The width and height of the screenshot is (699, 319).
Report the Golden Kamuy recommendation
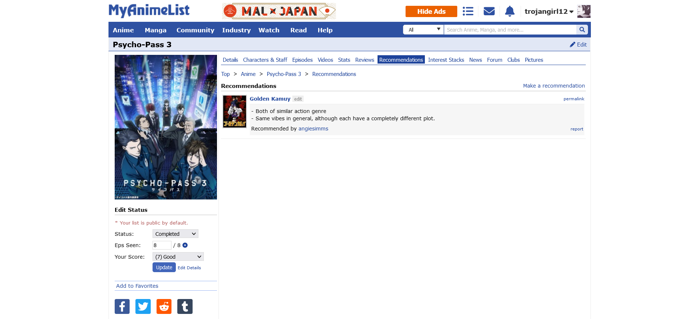[577, 129]
